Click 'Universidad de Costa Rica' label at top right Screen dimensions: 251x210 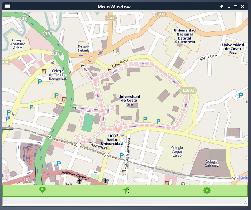coord(233,49)
